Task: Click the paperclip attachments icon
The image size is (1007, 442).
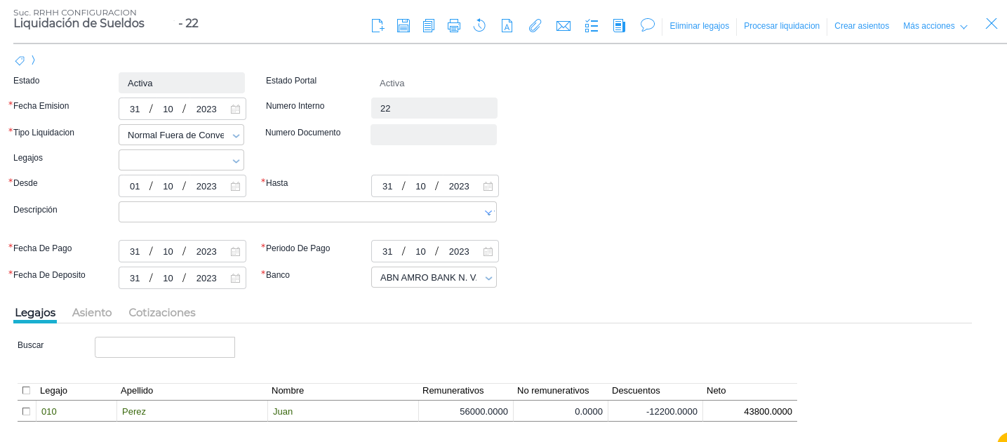Action: coord(535,26)
